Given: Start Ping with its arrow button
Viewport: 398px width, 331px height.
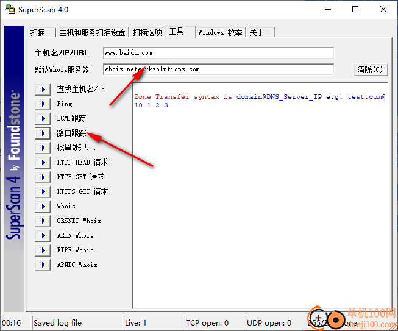Looking at the screenshot, I should click(43, 104).
